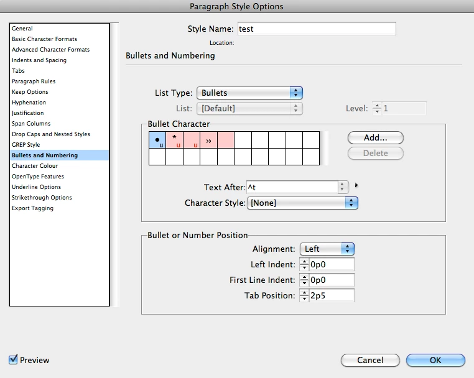
Task: Open the Keep Options category
Action: tap(59, 92)
